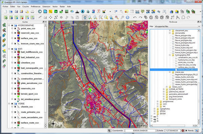Expand the SITOM folder
This screenshot has height=134, width=203.
[155, 111]
